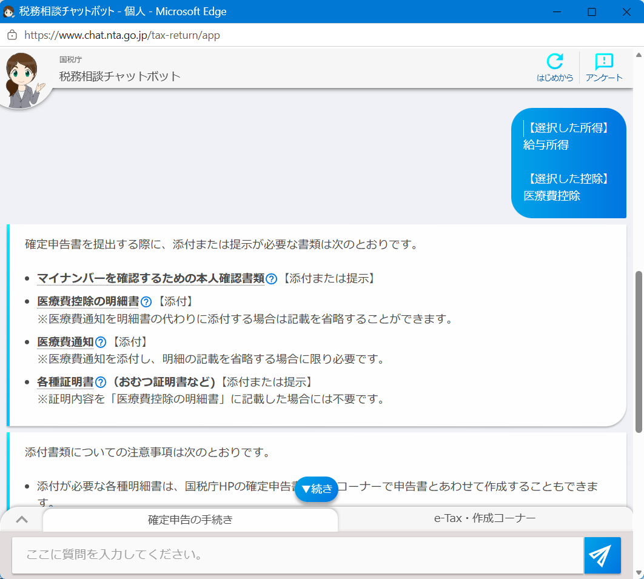This screenshot has width=644, height=579.
Task: Open help icon next to マイナンバー本人確認書類
Action: coord(272,279)
